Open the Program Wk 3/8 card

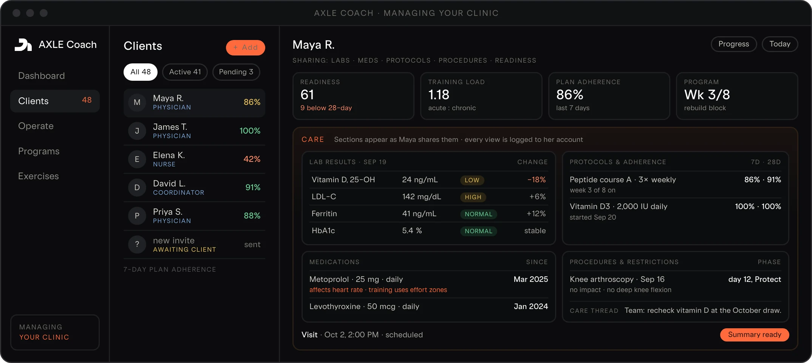click(737, 96)
